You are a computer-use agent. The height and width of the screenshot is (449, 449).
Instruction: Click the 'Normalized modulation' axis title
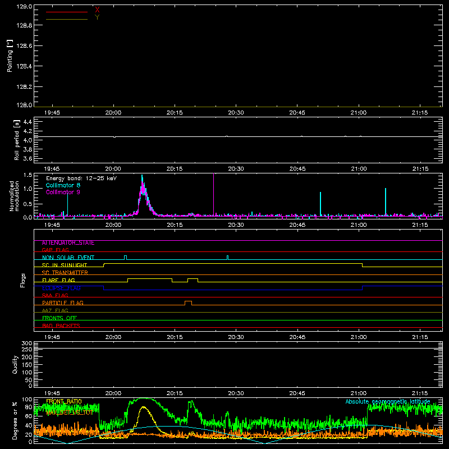point(15,196)
